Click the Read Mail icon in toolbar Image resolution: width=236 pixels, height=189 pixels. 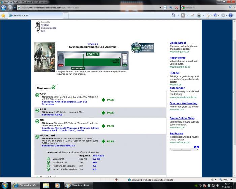coord(192,15)
